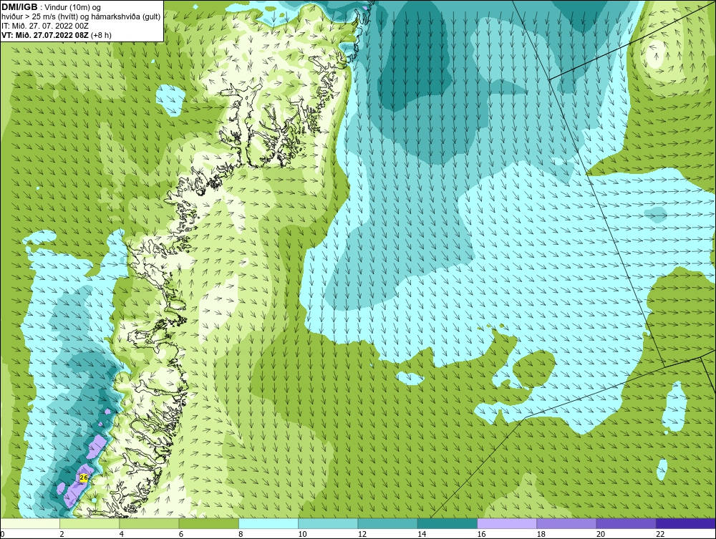The width and height of the screenshot is (716, 539).
Task: Click the legend scale label 16
Action: point(481,535)
